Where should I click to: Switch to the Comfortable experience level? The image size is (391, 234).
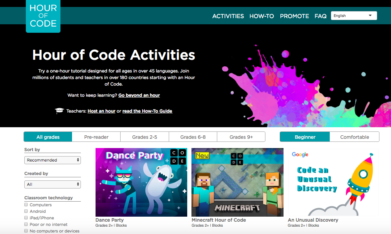coord(354,137)
